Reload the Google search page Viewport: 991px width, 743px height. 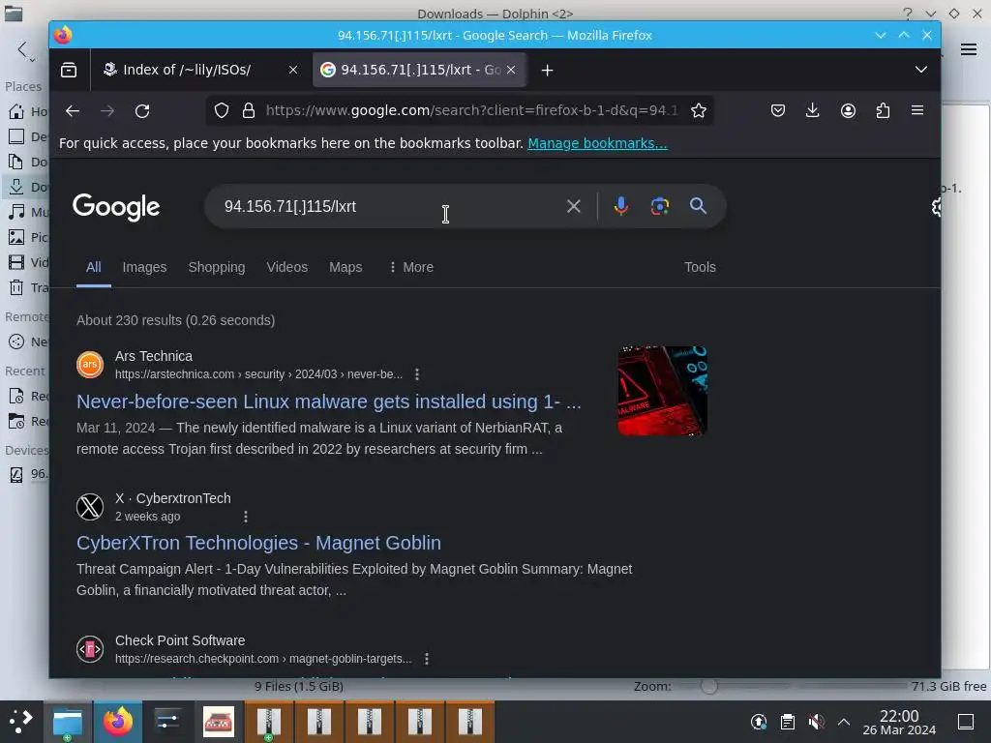click(142, 111)
